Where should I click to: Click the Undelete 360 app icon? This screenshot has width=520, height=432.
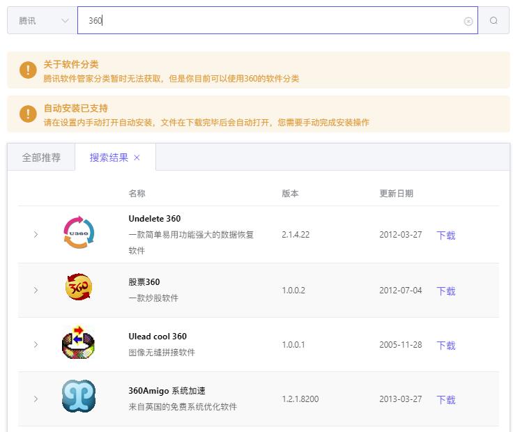pos(79,233)
